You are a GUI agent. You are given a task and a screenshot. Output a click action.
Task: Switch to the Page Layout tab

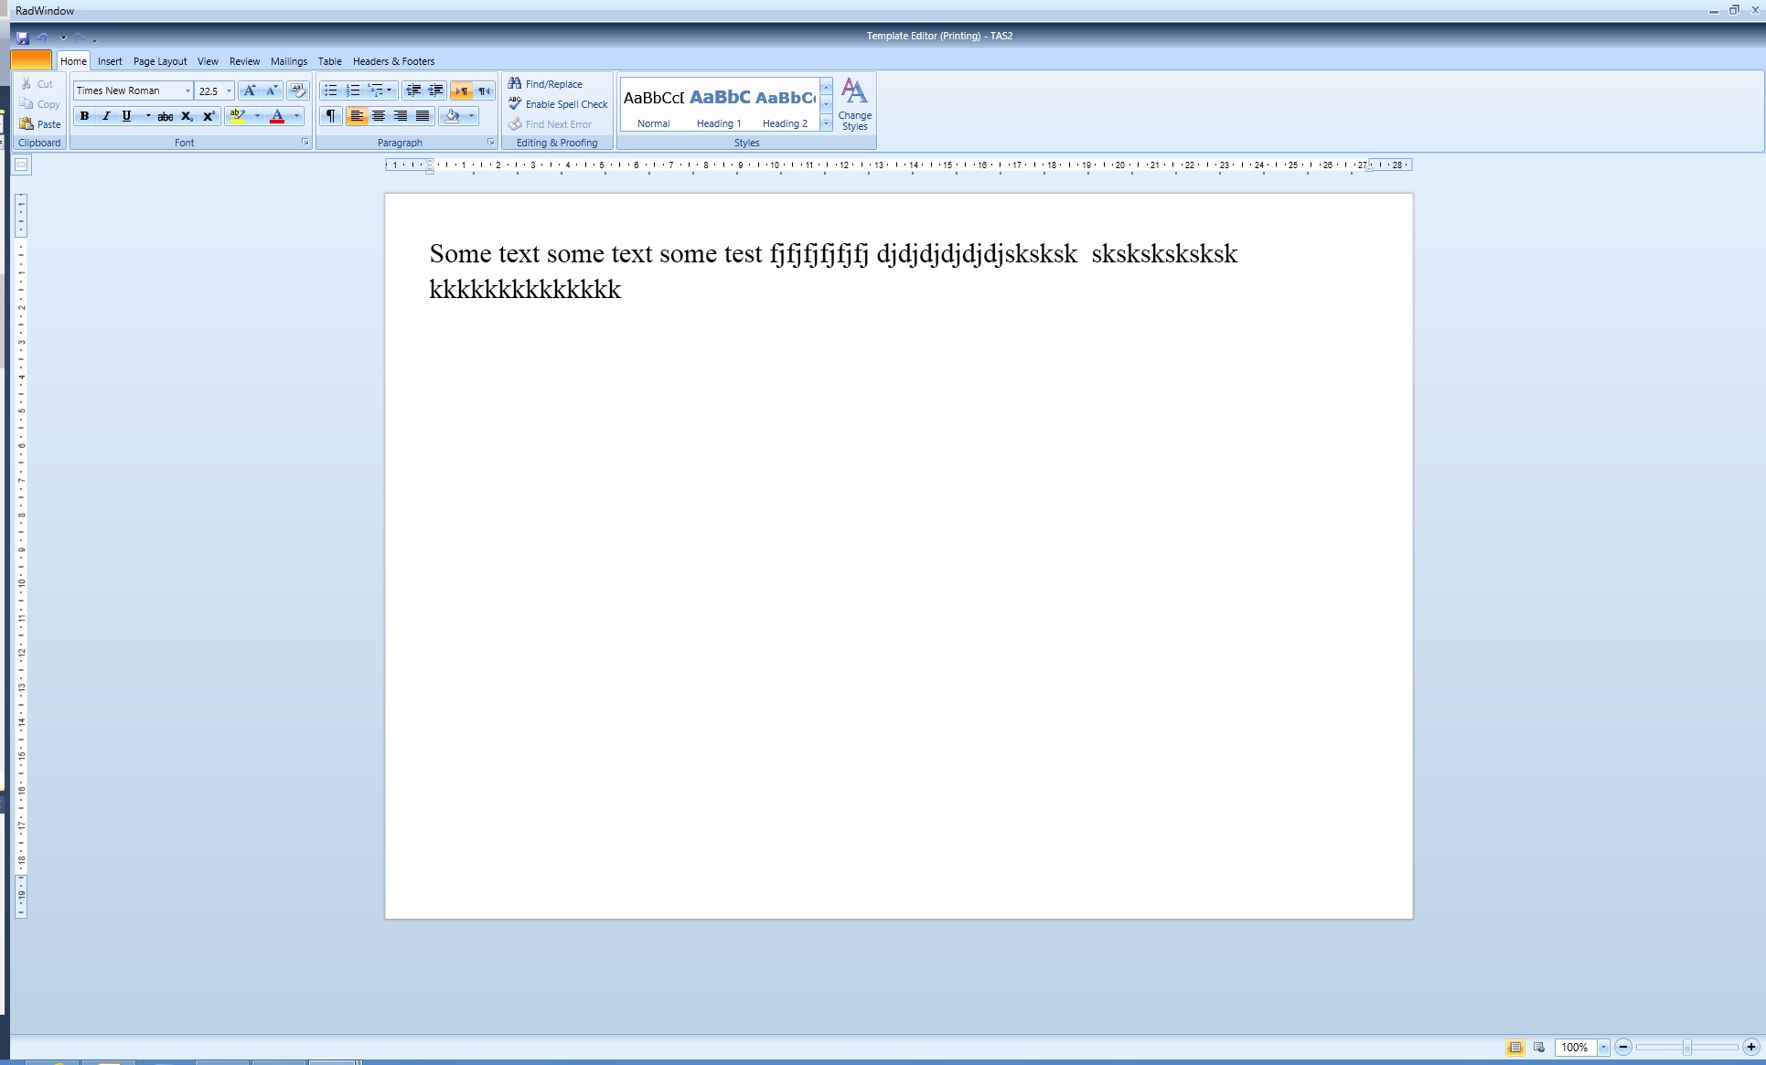click(160, 61)
